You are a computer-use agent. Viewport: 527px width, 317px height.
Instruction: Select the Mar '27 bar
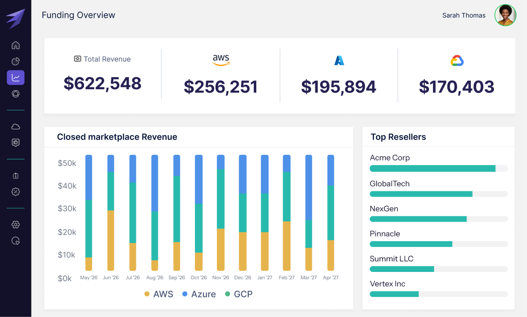(x=309, y=212)
